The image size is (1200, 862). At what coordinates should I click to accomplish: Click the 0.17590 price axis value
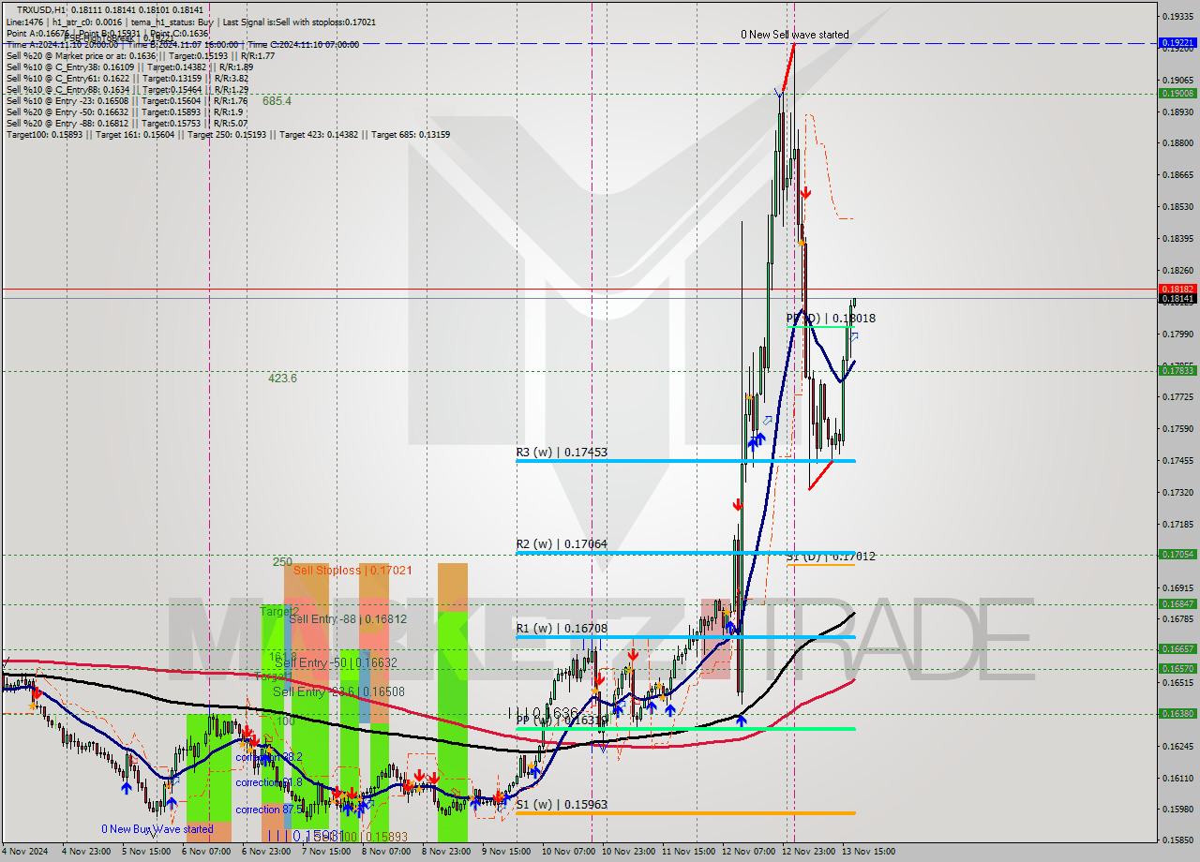(x=1177, y=429)
